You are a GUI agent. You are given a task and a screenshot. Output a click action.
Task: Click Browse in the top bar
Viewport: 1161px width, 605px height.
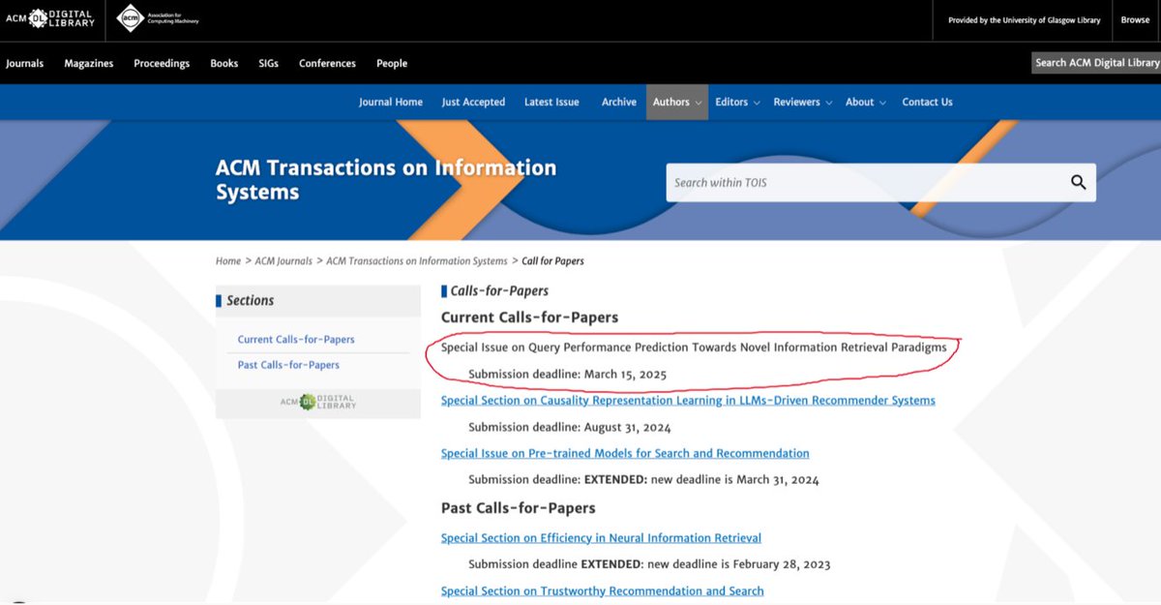point(1135,19)
